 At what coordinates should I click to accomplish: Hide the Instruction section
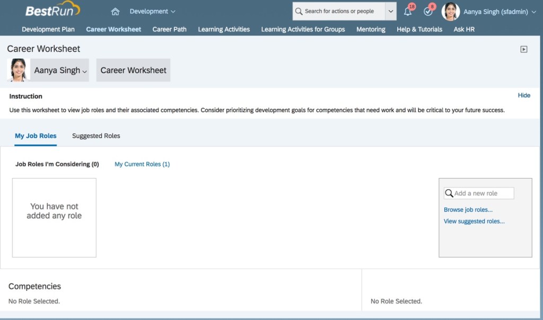pos(523,95)
